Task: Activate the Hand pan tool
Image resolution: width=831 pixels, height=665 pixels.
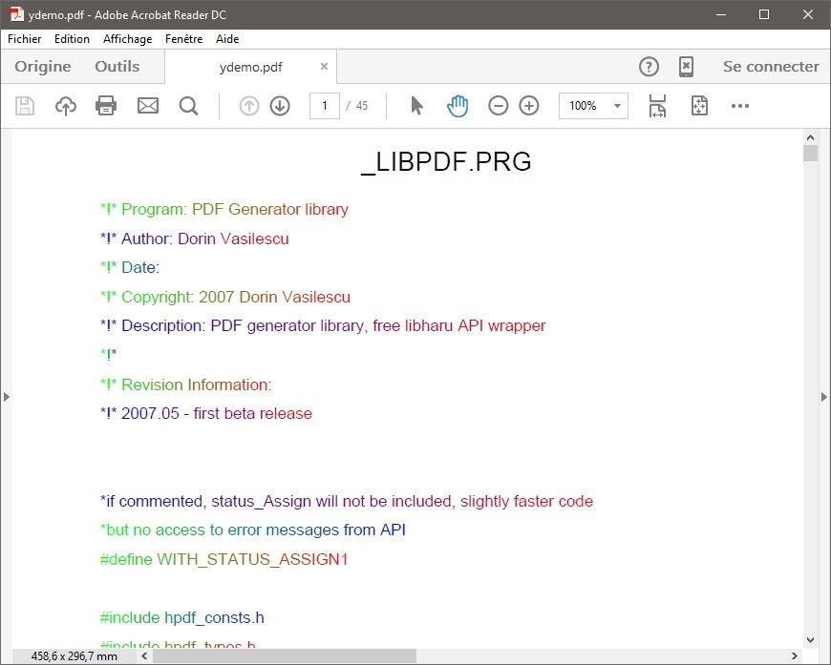Action: click(458, 106)
